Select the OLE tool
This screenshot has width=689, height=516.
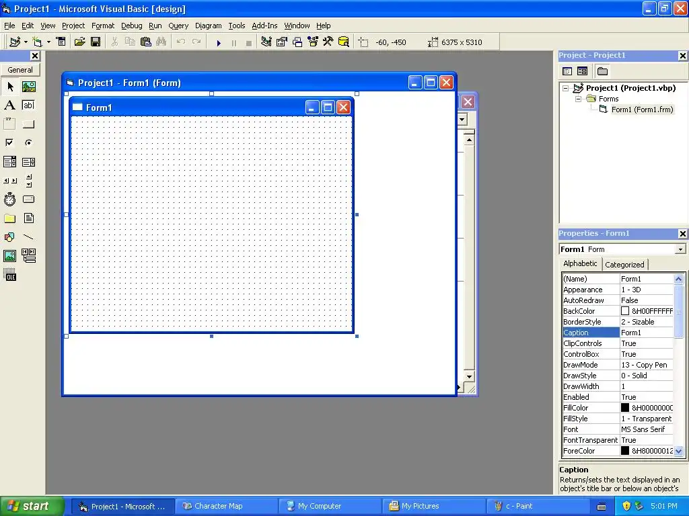pos(10,275)
